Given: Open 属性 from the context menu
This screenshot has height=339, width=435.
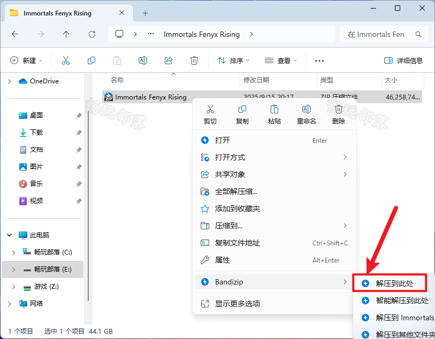Looking at the screenshot, I should (x=274, y=260).
